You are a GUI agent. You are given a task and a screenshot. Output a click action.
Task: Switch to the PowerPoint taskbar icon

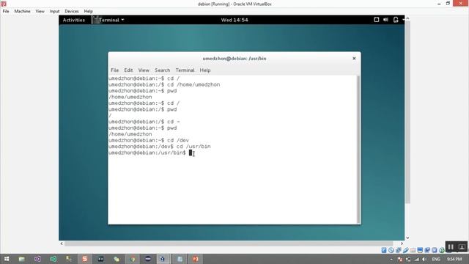click(x=196, y=259)
